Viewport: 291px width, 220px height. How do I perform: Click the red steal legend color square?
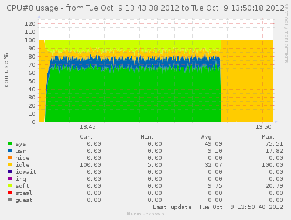[10, 192]
